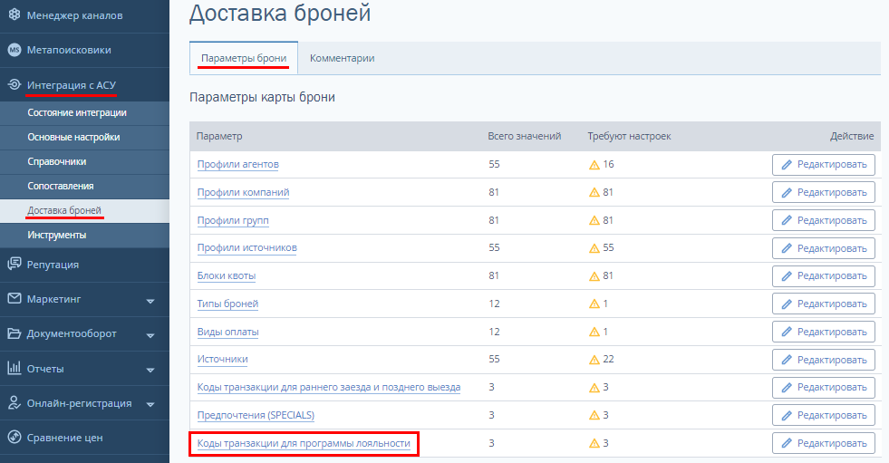Viewport: 889px width, 463px height.
Task: Click Редактировать for Типы броней
Action: click(x=823, y=304)
